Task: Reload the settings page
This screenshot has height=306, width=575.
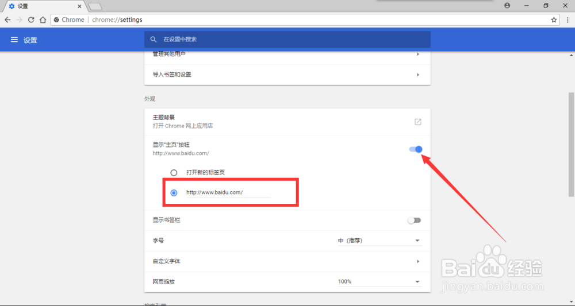Action: [31, 20]
